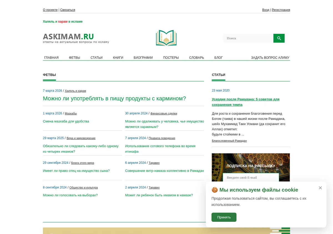Click the mosque book logo icon

pyautogui.click(x=166, y=38)
